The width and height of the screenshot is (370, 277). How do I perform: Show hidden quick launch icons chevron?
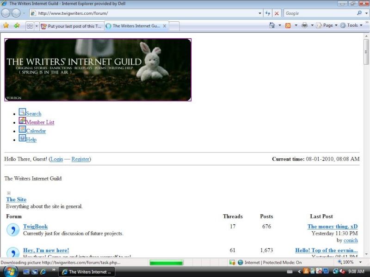54,270
